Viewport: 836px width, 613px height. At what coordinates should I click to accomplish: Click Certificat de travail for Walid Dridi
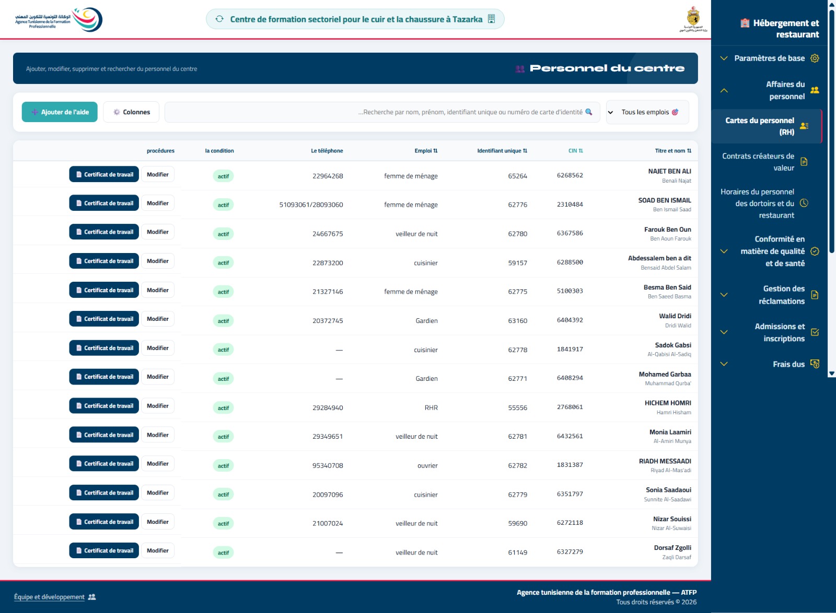coord(104,319)
